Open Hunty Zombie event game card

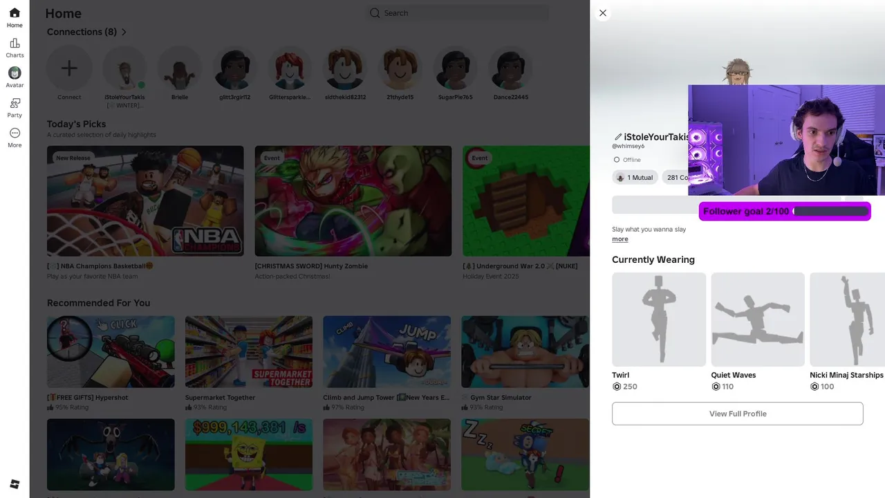click(353, 201)
